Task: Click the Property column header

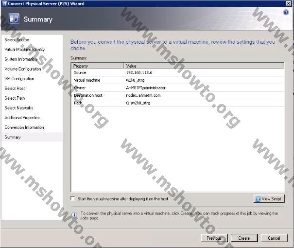Action: (97, 66)
